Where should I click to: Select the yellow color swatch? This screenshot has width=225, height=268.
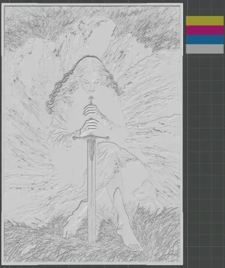pyautogui.click(x=205, y=21)
